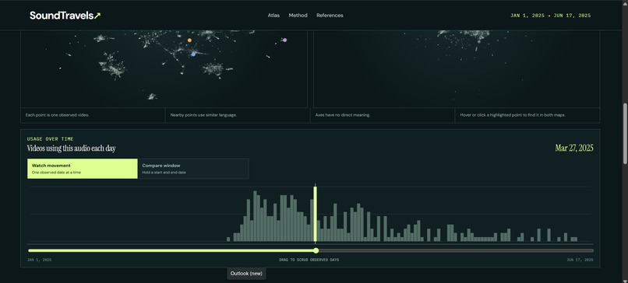
Task: Click the highlighted Mar 27 bar in chart
Action: [316, 214]
